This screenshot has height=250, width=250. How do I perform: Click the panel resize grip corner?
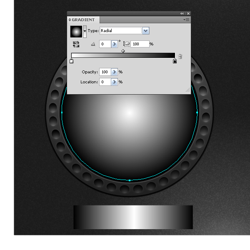(x=188, y=90)
